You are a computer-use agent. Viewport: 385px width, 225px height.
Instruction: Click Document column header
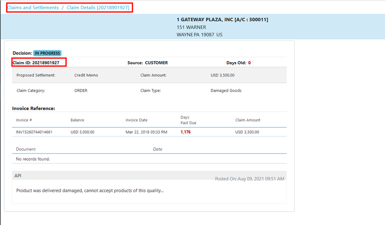click(26, 149)
